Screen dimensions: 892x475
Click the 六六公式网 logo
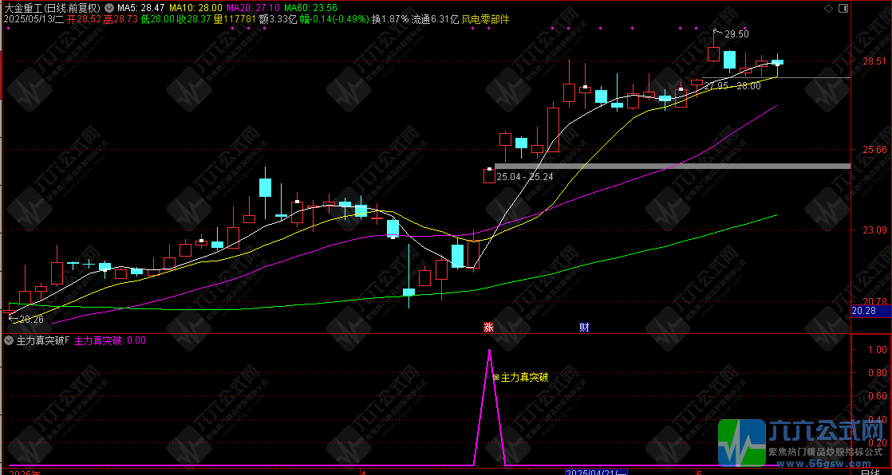pos(804,442)
